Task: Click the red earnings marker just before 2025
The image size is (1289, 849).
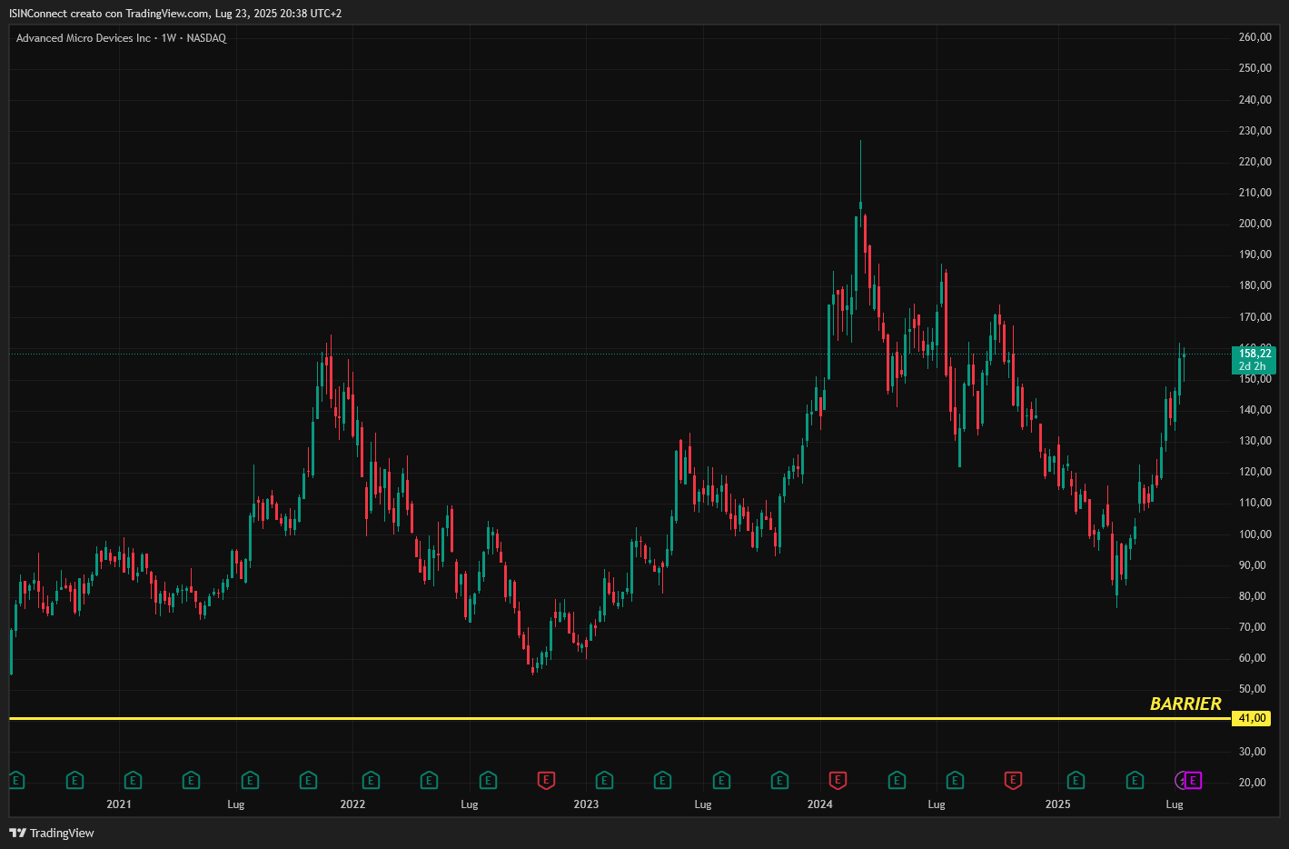Action: point(1013,780)
